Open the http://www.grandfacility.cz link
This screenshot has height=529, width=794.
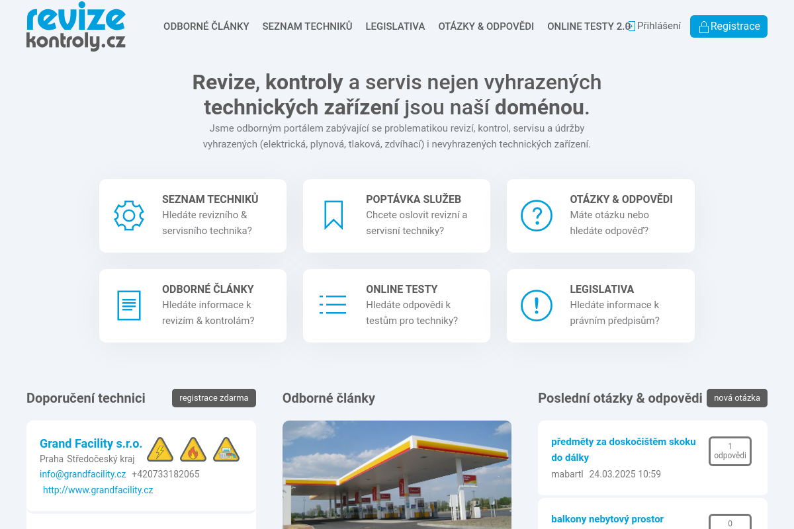click(98, 490)
